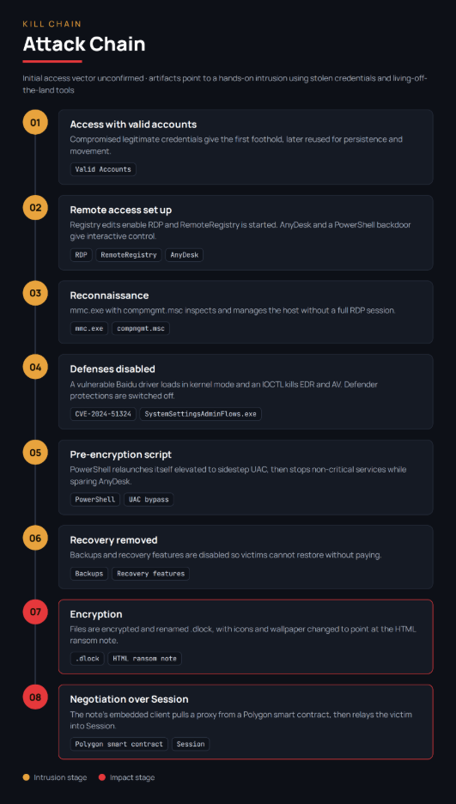Screen dimensions: 456x804
Task: Click the Encryption card heading
Action: (96, 614)
